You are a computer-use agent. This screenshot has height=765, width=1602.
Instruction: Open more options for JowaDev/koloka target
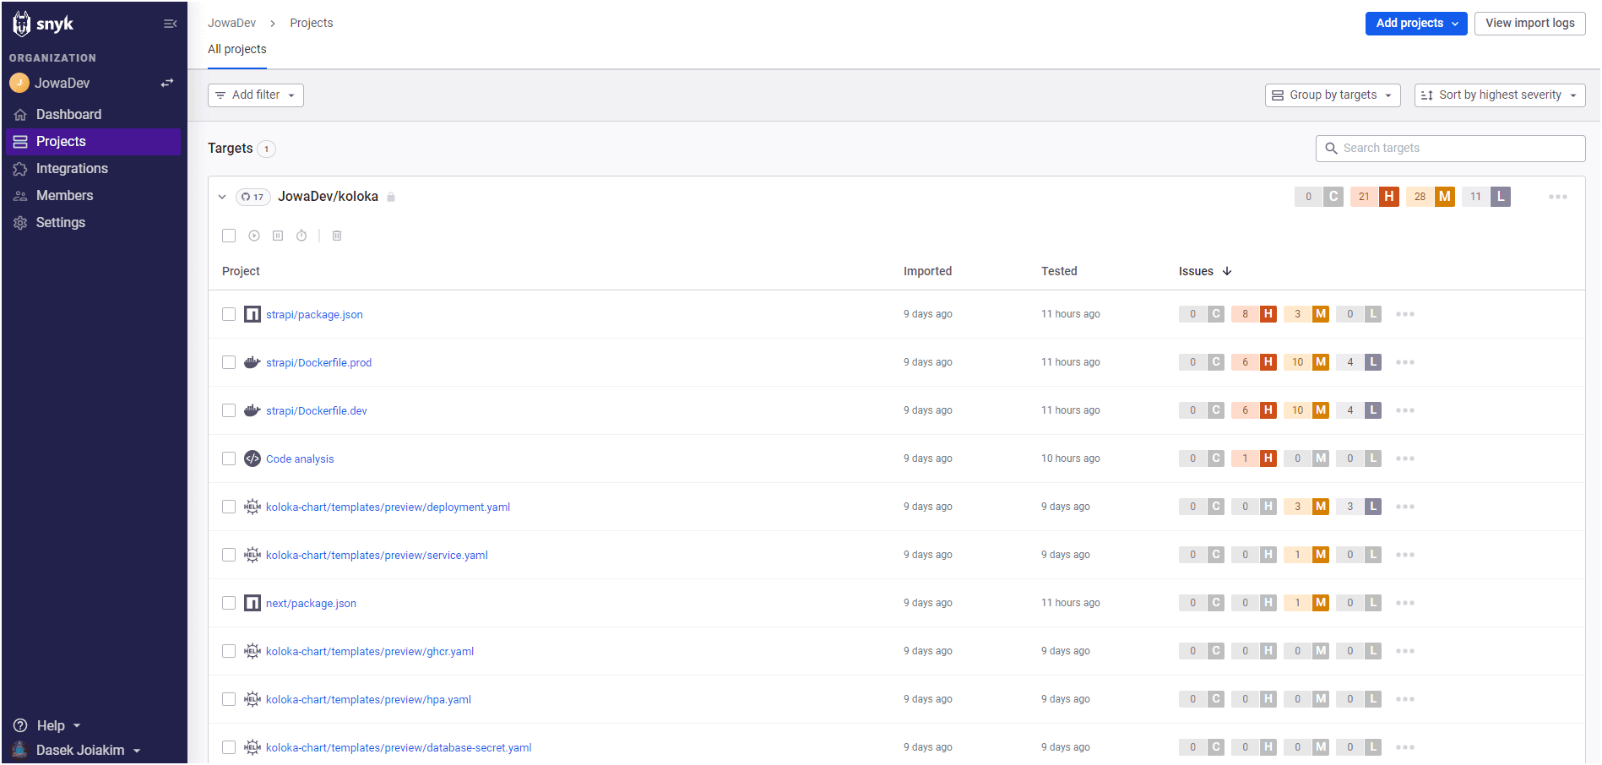pos(1558,197)
